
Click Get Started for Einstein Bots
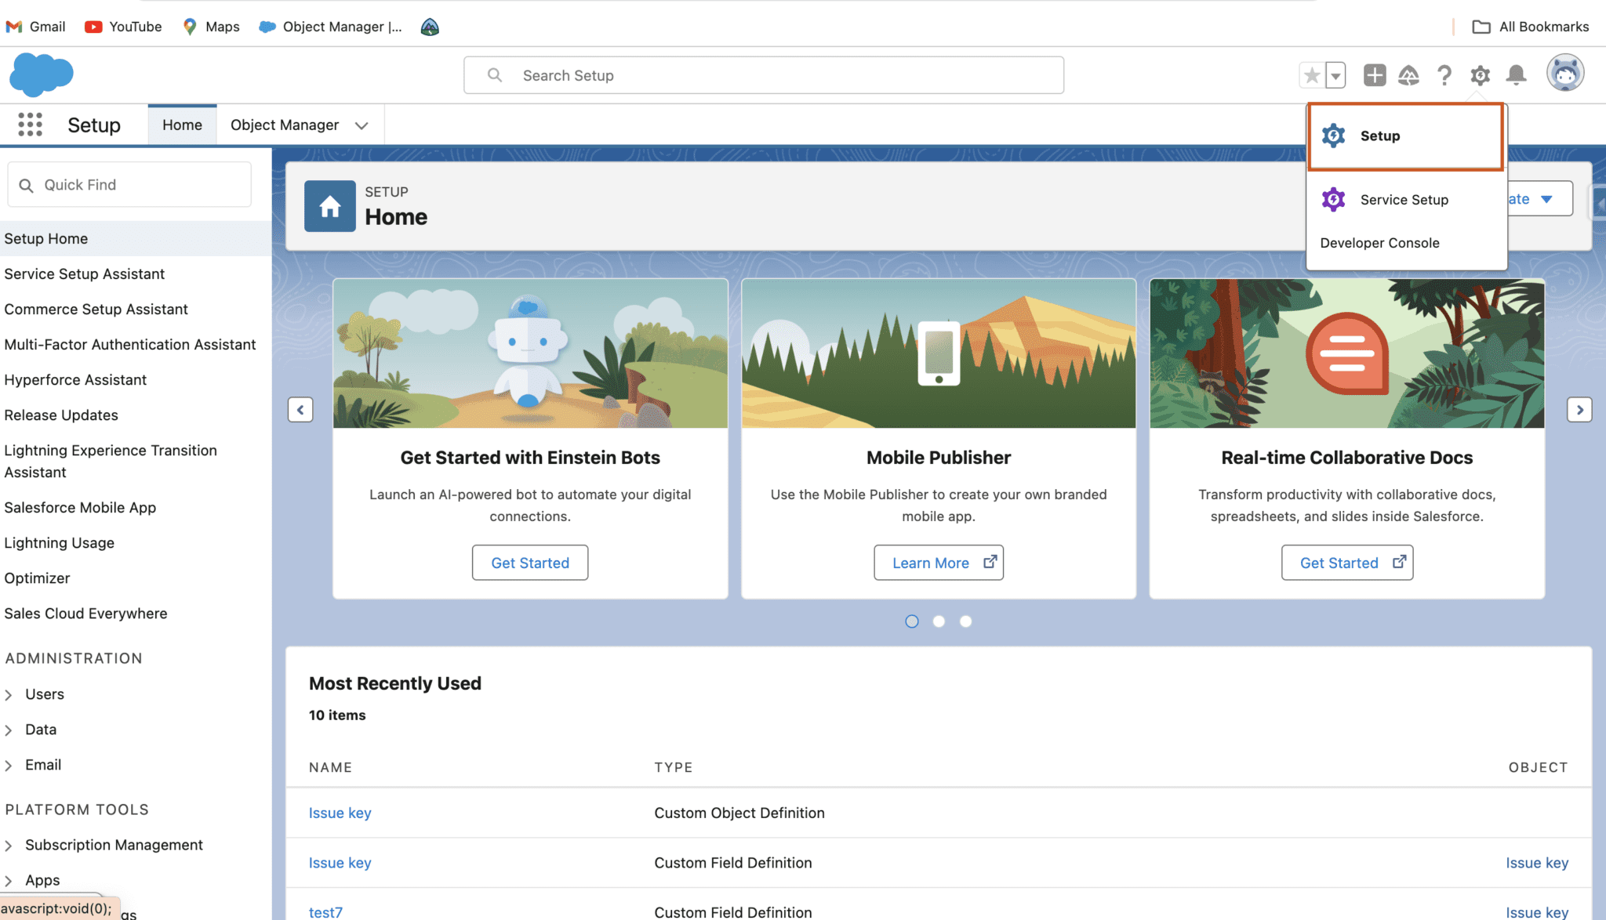(529, 562)
